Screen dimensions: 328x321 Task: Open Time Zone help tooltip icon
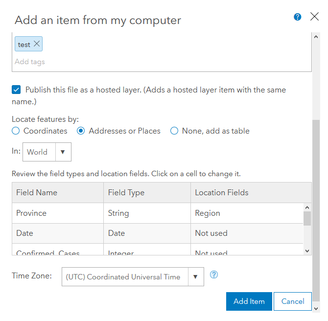click(x=213, y=275)
